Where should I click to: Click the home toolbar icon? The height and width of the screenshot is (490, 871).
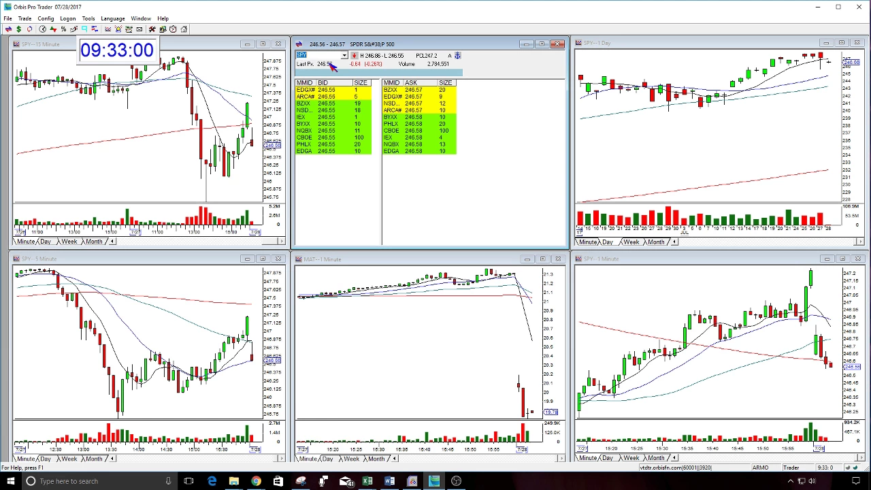[x=184, y=29]
